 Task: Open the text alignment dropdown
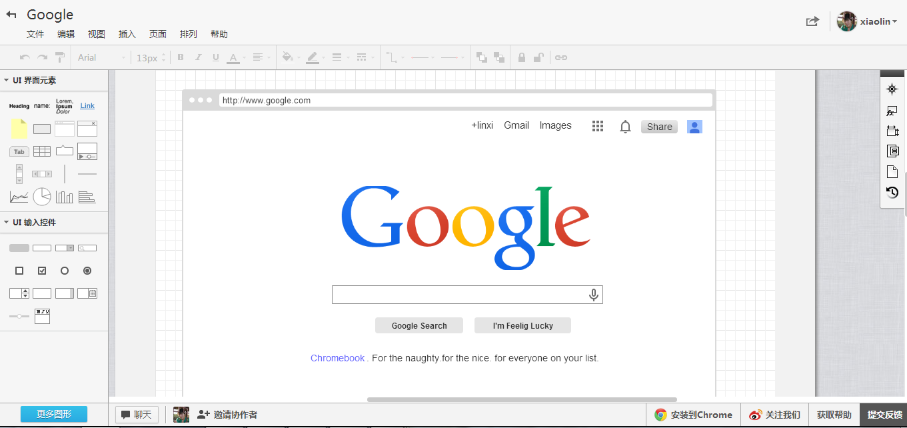260,57
